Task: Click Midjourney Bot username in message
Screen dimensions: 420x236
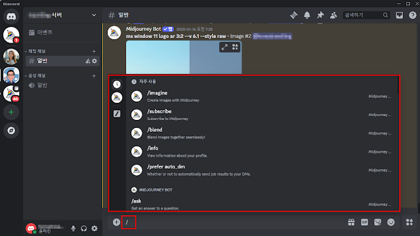Action: click(x=143, y=29)
